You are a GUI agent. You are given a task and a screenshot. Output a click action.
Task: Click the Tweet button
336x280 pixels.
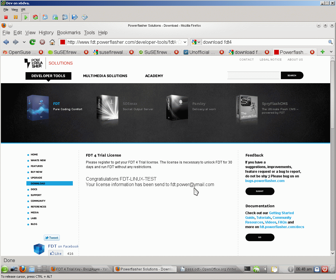coord(52,238)
